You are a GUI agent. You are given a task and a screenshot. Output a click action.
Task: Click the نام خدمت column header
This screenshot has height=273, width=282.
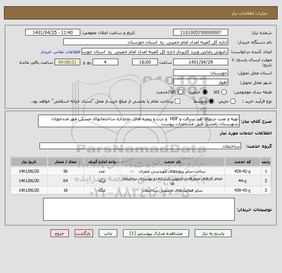click(172, 162)
